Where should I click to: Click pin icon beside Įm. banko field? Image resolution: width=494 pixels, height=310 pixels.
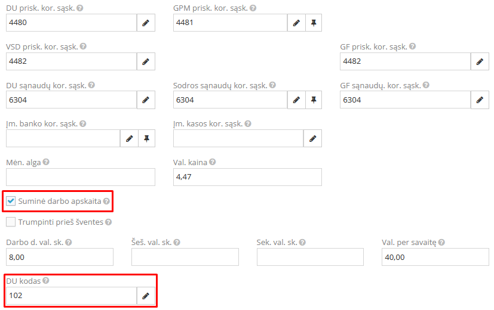click(x=146, y=139)
